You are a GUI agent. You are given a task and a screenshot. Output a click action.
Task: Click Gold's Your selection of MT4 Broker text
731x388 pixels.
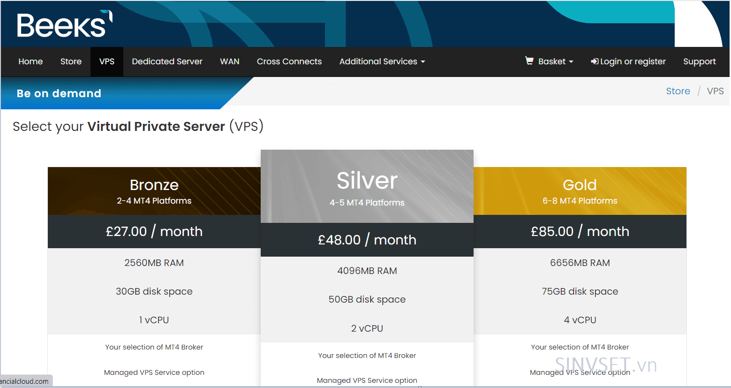click(580, 347)
